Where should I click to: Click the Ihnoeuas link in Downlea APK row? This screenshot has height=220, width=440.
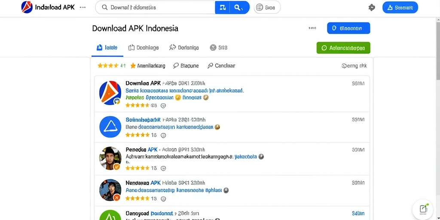192,98
